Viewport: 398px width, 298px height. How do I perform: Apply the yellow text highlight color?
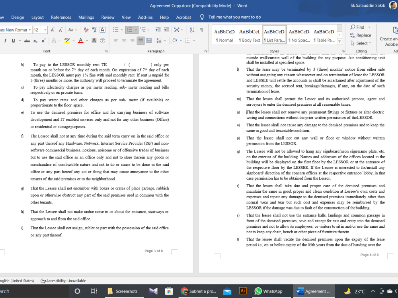[x=67, y=41]
